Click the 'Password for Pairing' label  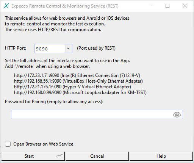pos(54,102)
